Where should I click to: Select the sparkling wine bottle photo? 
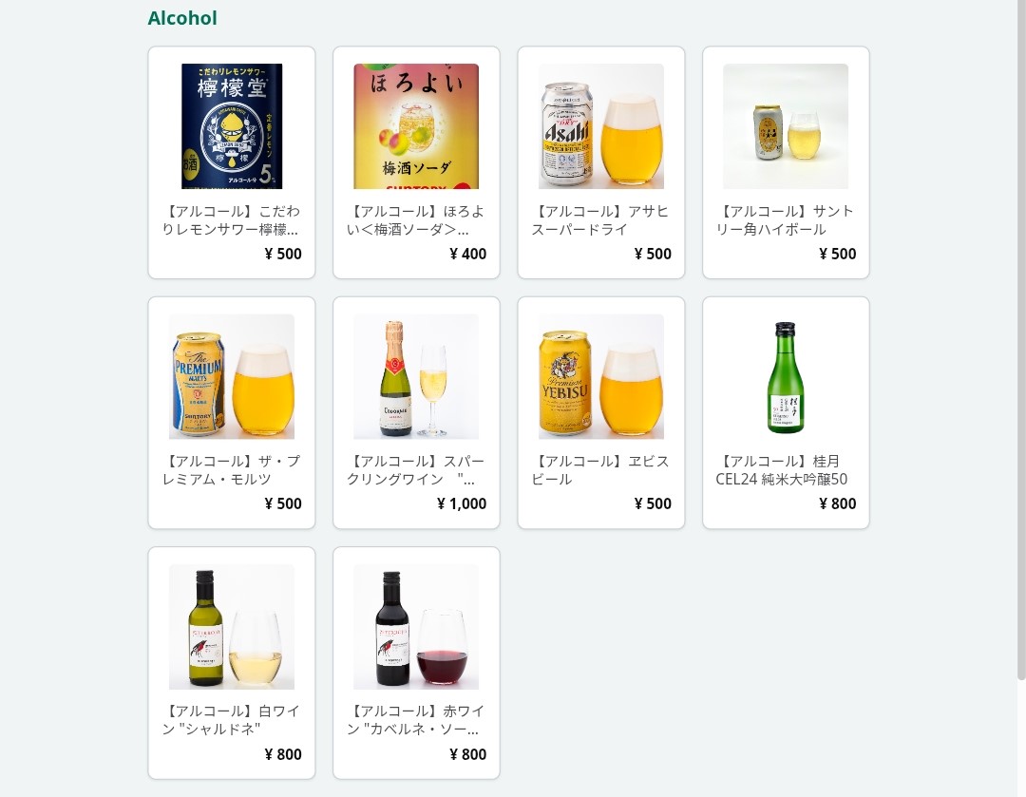click(x=416, y=376)
